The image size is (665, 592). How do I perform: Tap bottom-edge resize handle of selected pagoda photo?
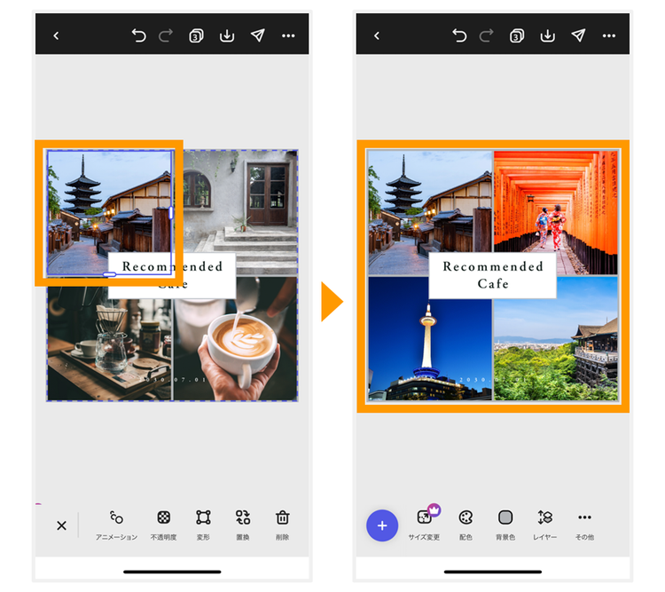point(109,275)
